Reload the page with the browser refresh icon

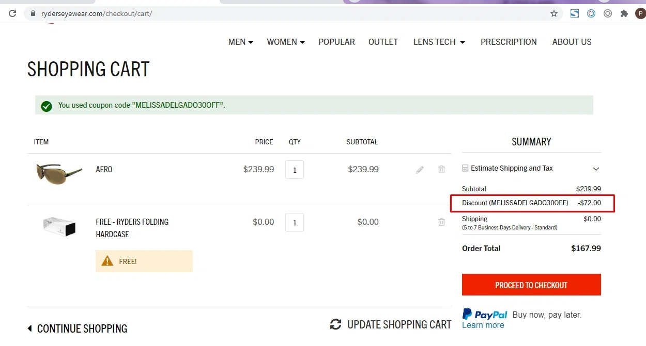[x=12, y=13]
